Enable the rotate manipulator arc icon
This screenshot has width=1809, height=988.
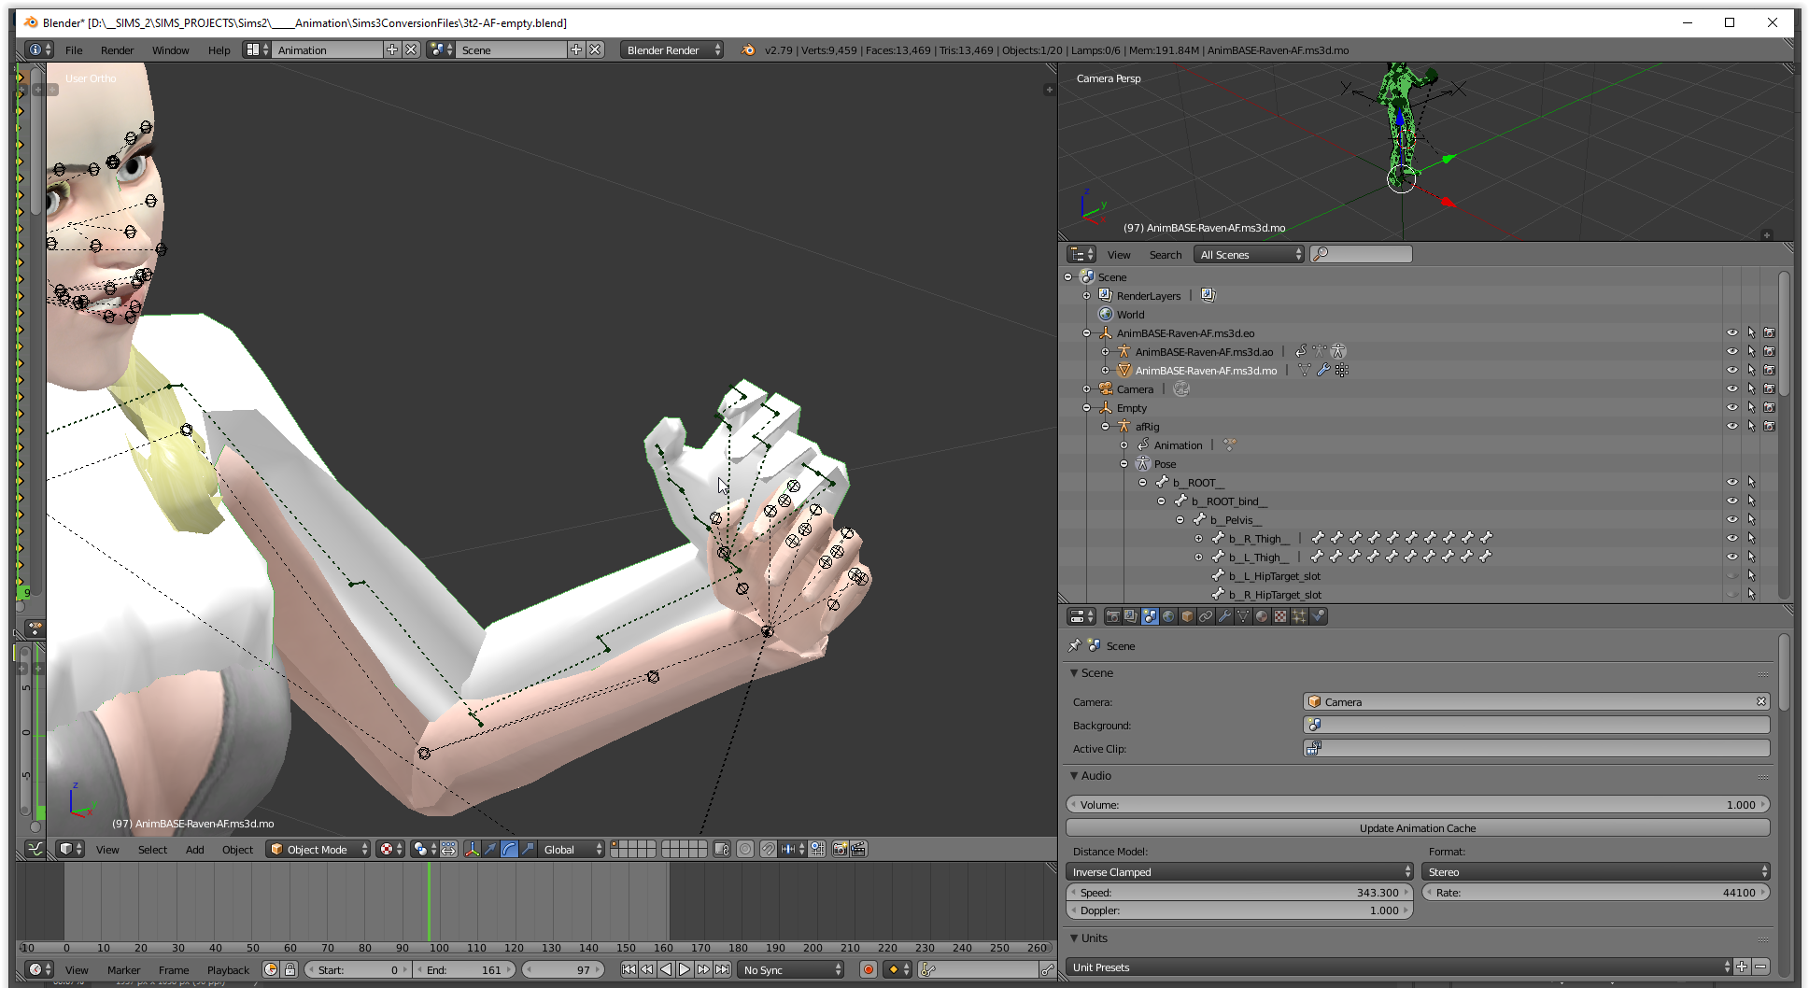[509, 849]
